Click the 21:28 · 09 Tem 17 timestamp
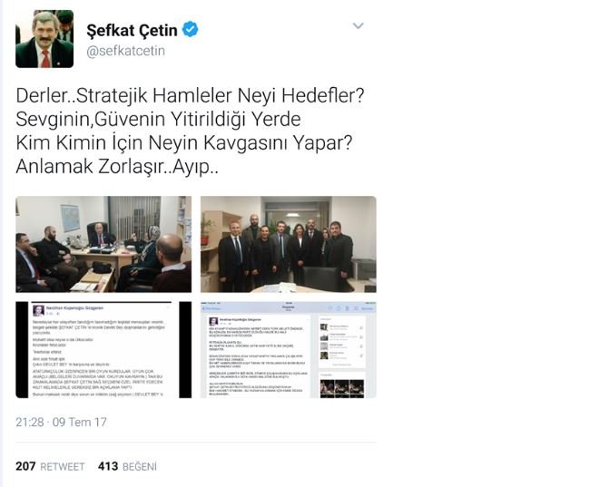 tap(61, 422)
